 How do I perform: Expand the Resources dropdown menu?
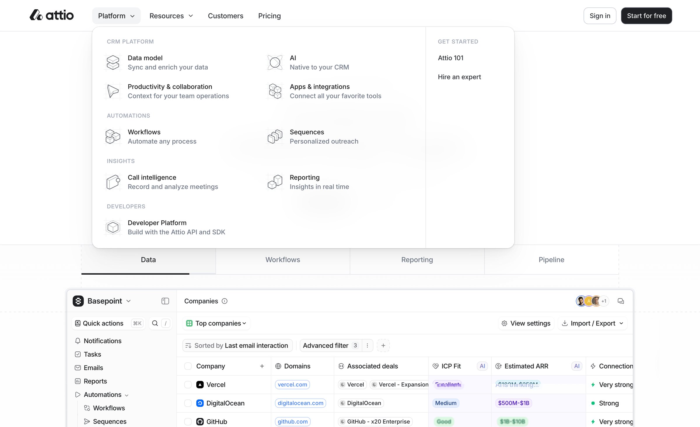[171, 16]
